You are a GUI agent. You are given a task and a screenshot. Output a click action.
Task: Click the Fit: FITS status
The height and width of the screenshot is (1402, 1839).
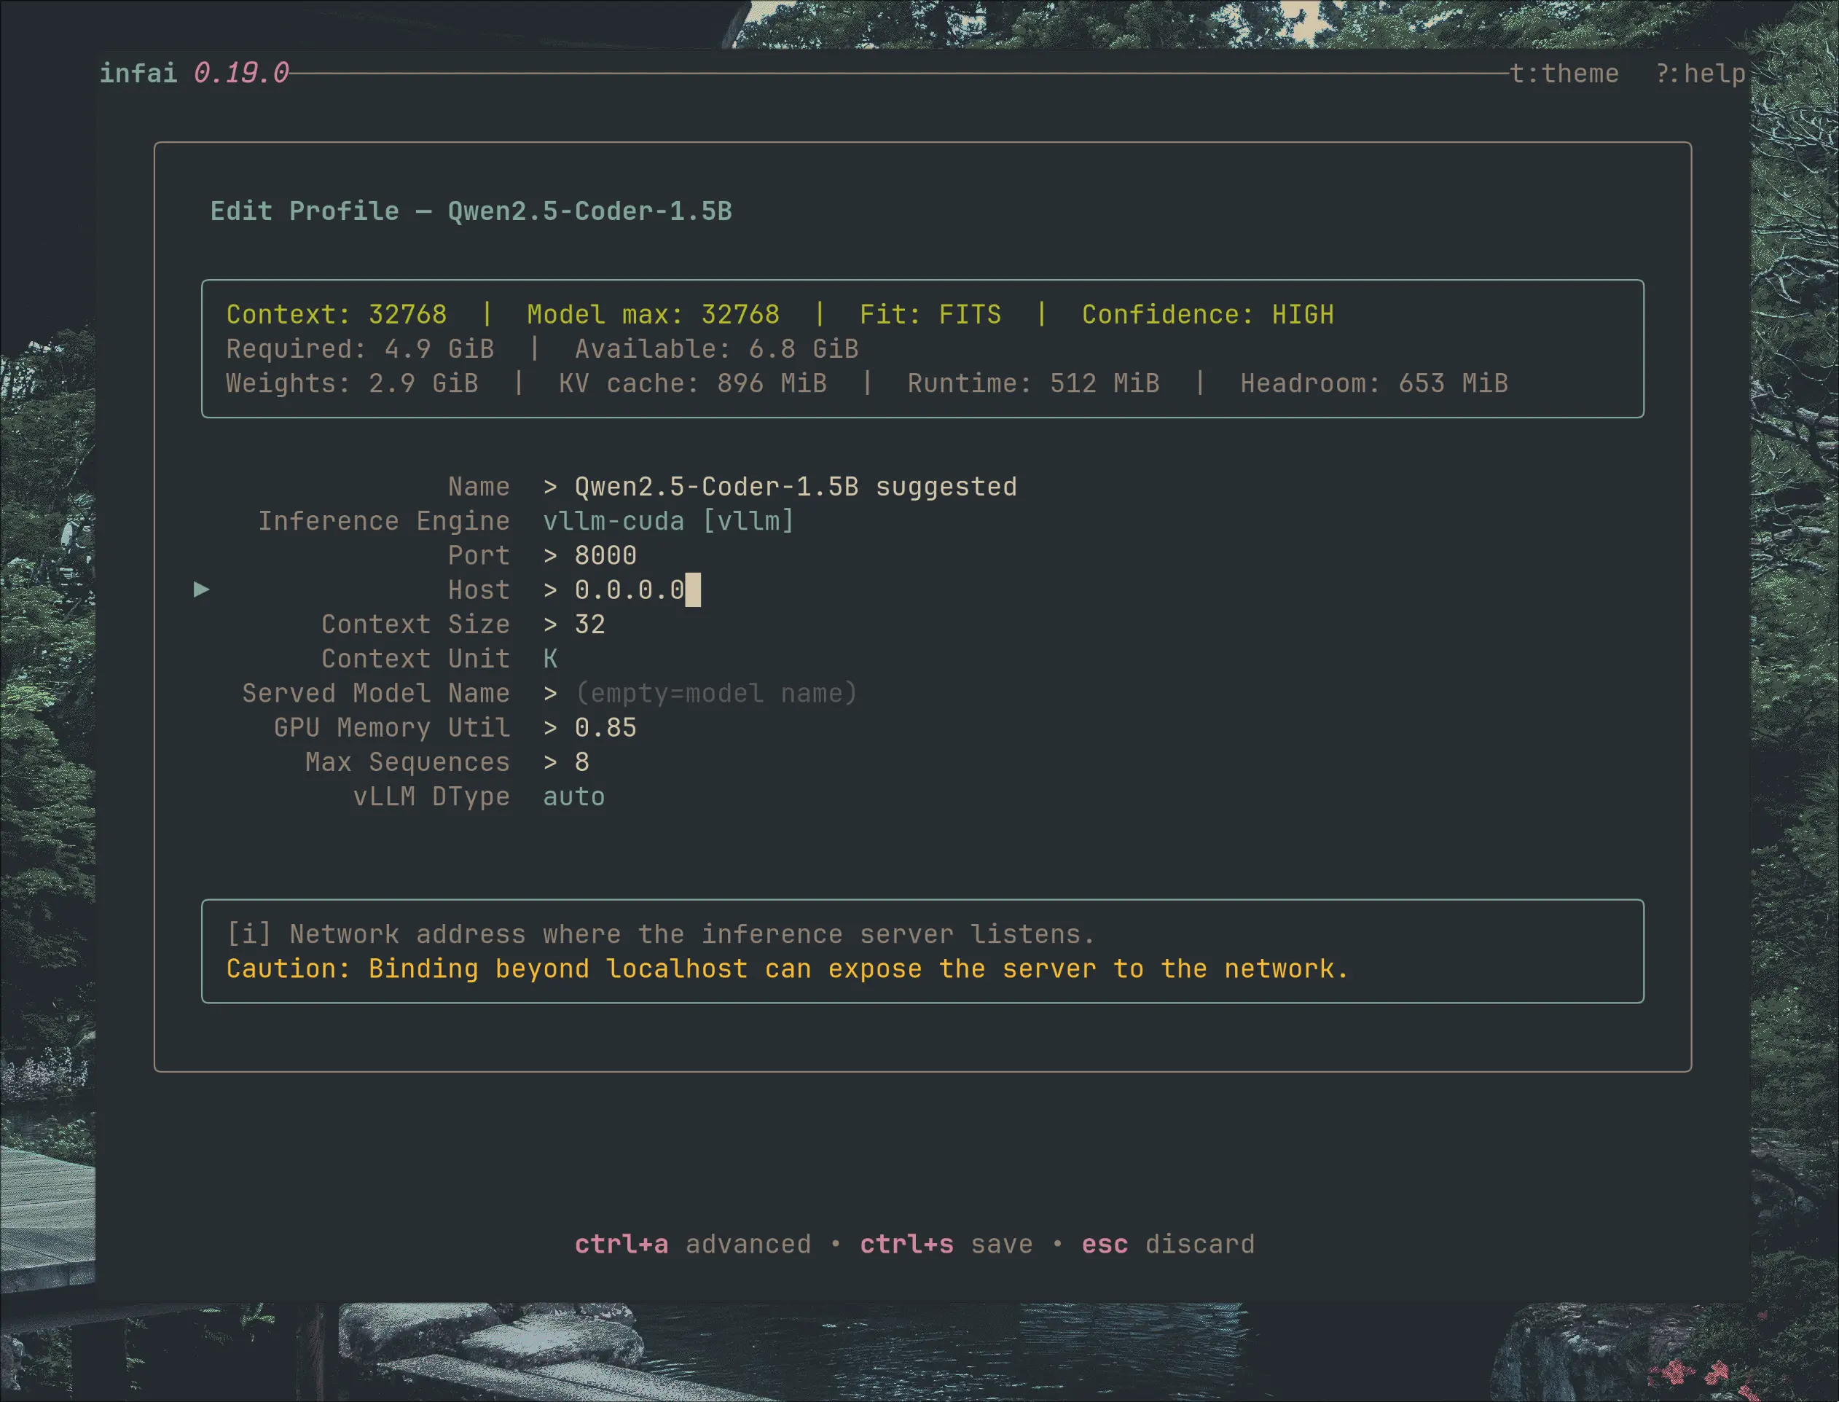930,315
